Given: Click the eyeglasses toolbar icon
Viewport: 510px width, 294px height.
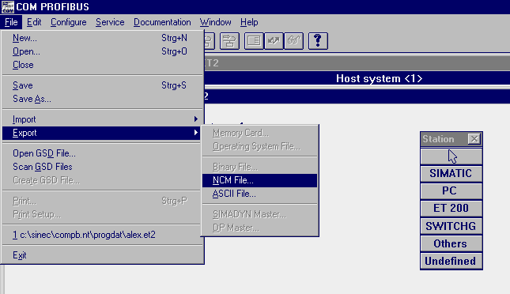Looking at the screenshot, I should 293,41.
